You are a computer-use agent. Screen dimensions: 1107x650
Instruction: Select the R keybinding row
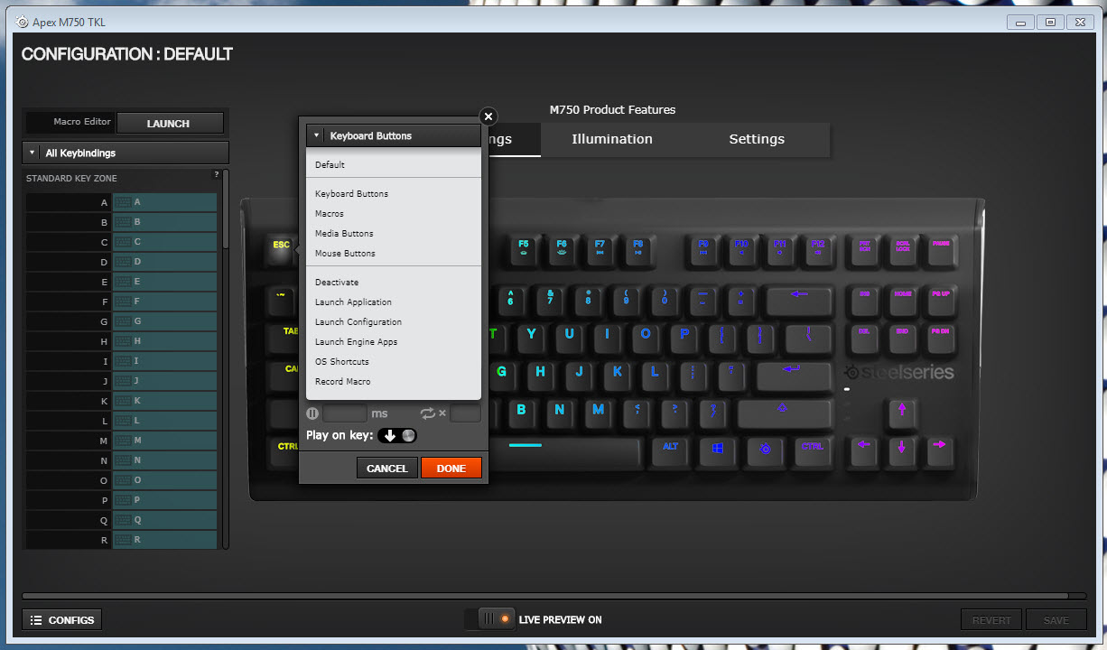120,540
